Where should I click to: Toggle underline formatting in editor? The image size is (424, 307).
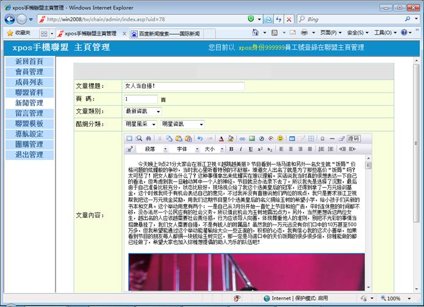(x=250, y=149)
